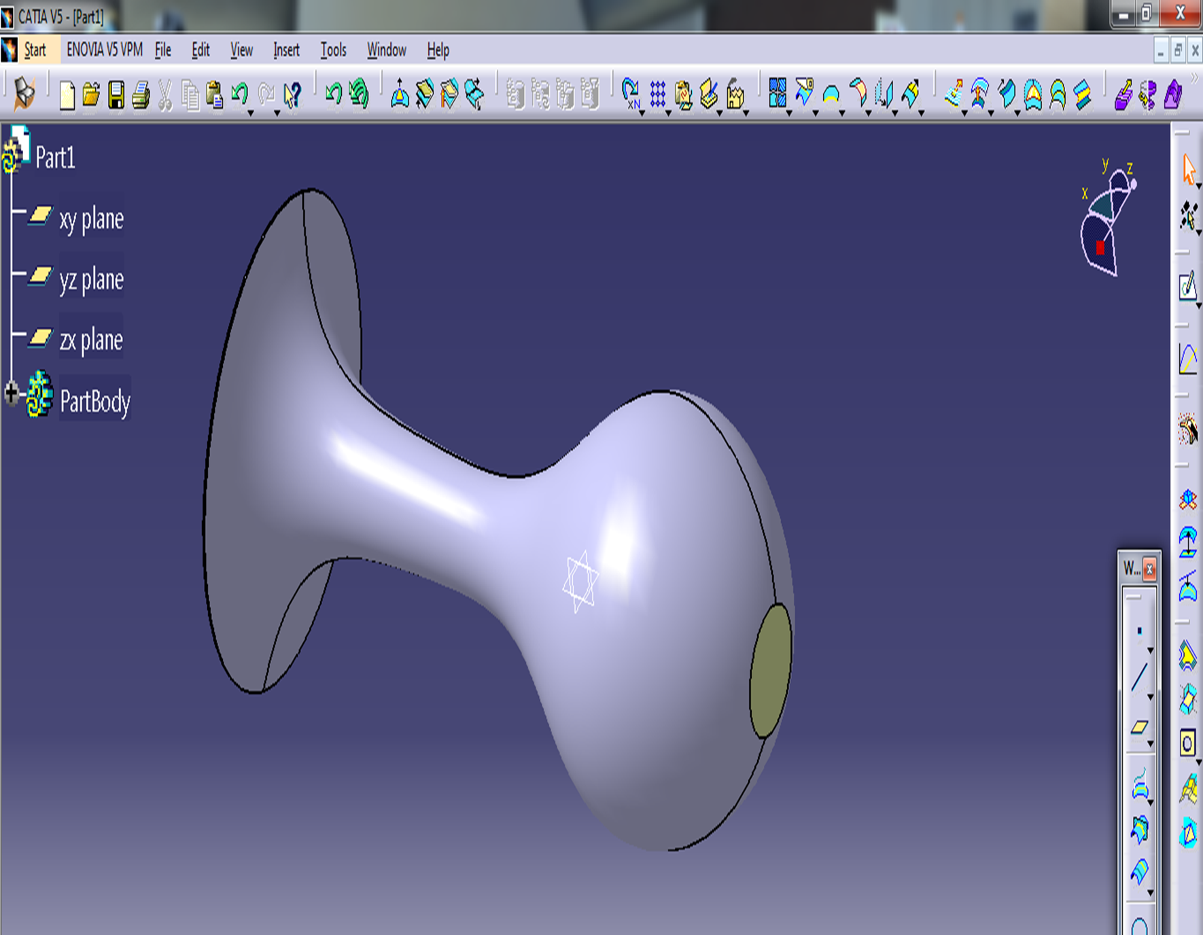The height and width of the screenshot is (935, 1203).
Task: Click the What's This help cursor icon
Action: coord(292,95)
